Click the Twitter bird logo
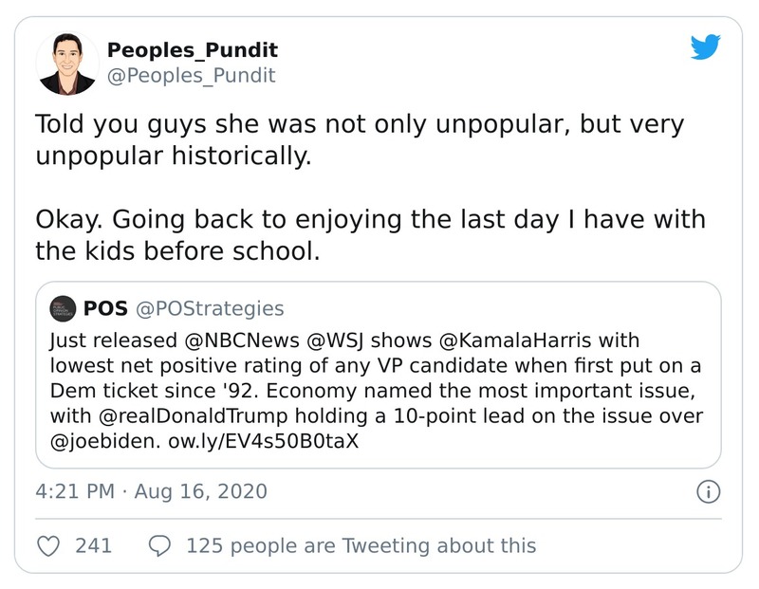The width and height of the screenshot is (759, 589). 706,47
